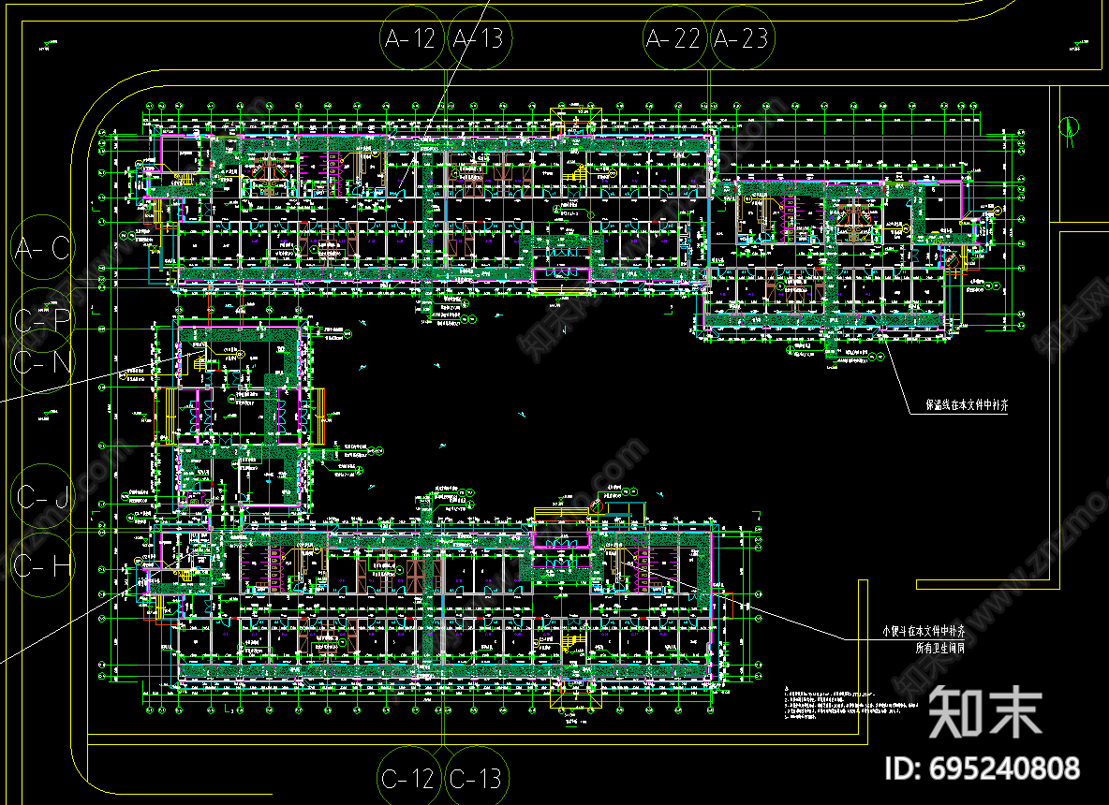
Task: Select the C-J axis bubble
Action: [43, 498]
